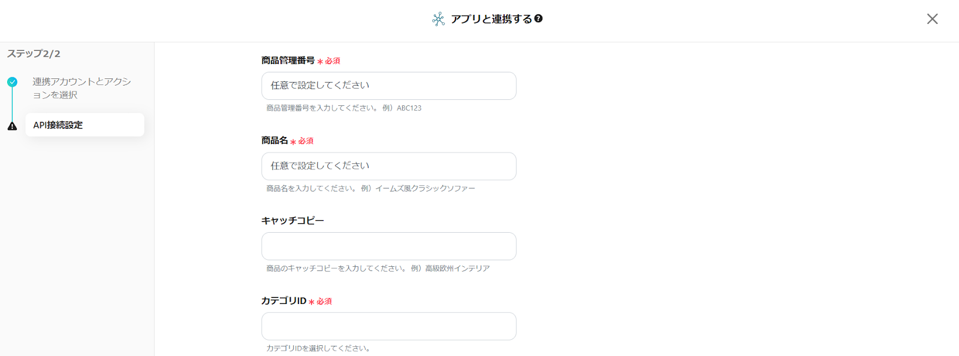
Task: Focus the 商品管理番号 input field
Action: pos(388,86)
